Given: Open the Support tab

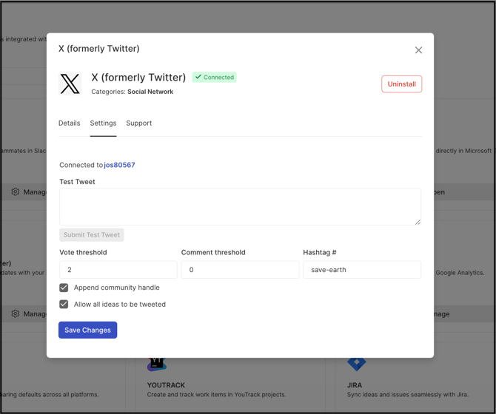Looking at the screenshot, I should coord(138,123).
